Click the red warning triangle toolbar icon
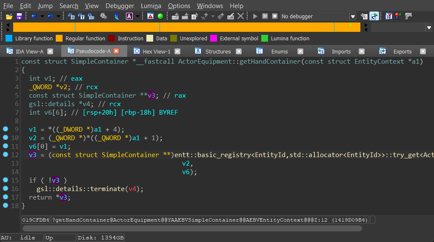The image size is (434, 242). tap(150, 16)
